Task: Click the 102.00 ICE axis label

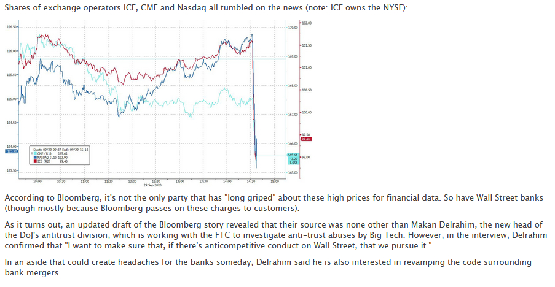Action: 307,23
